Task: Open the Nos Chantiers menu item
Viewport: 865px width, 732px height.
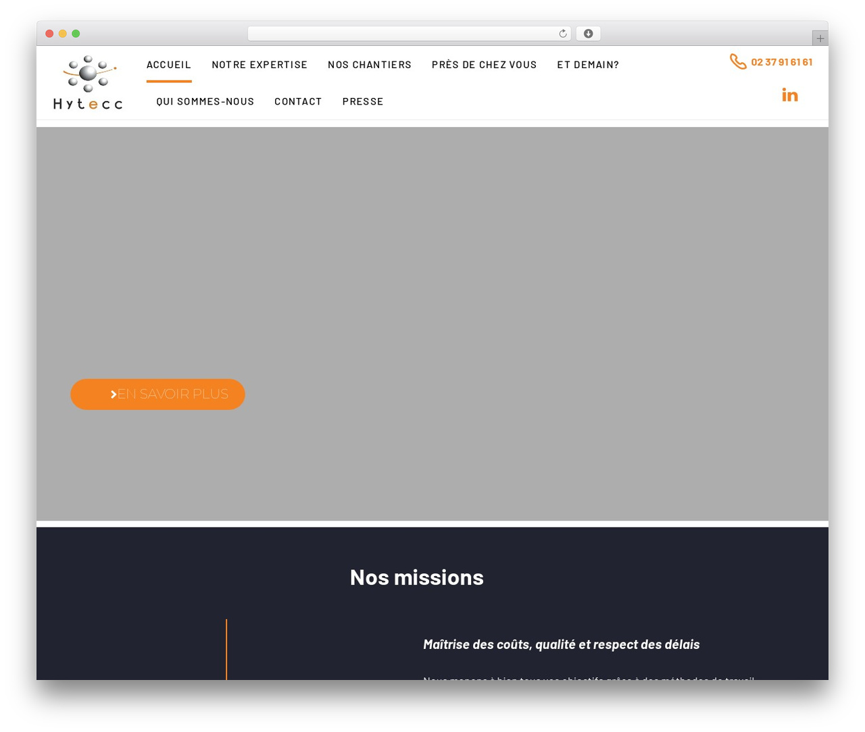Action: pos(370,65)
